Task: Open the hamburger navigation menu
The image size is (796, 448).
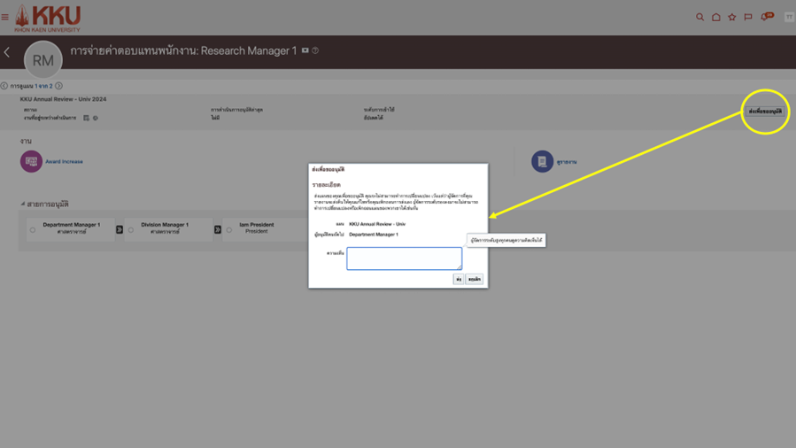Action: [x=5, y=17]
